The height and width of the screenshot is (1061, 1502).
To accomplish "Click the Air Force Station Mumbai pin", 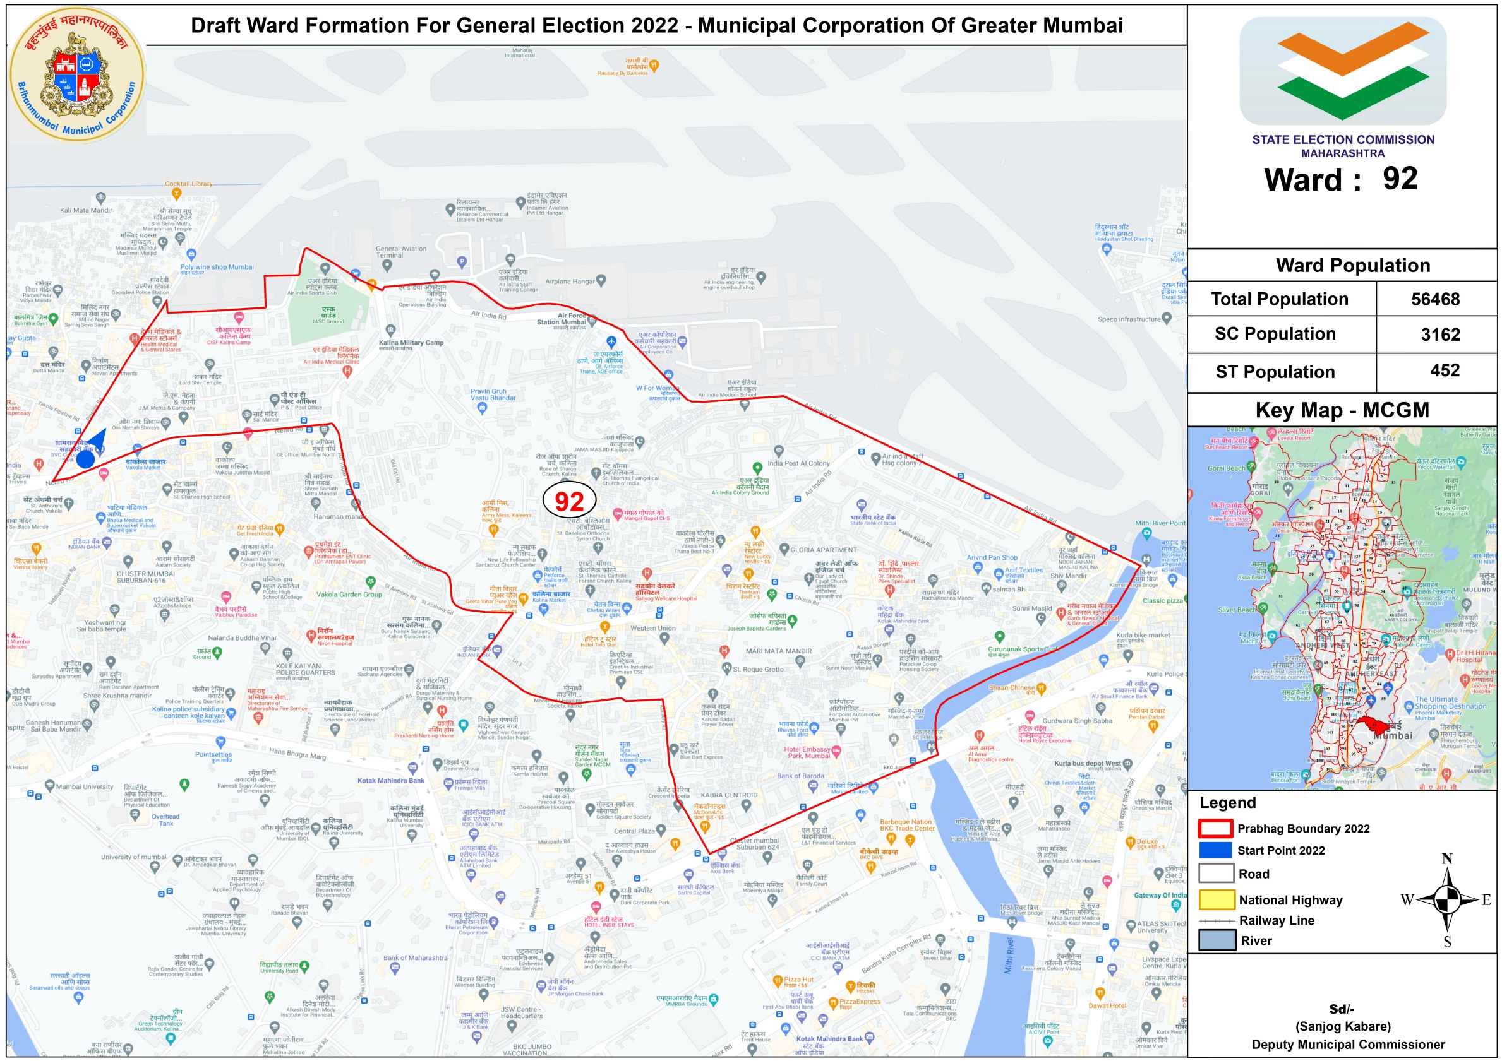I will [591, 319].
